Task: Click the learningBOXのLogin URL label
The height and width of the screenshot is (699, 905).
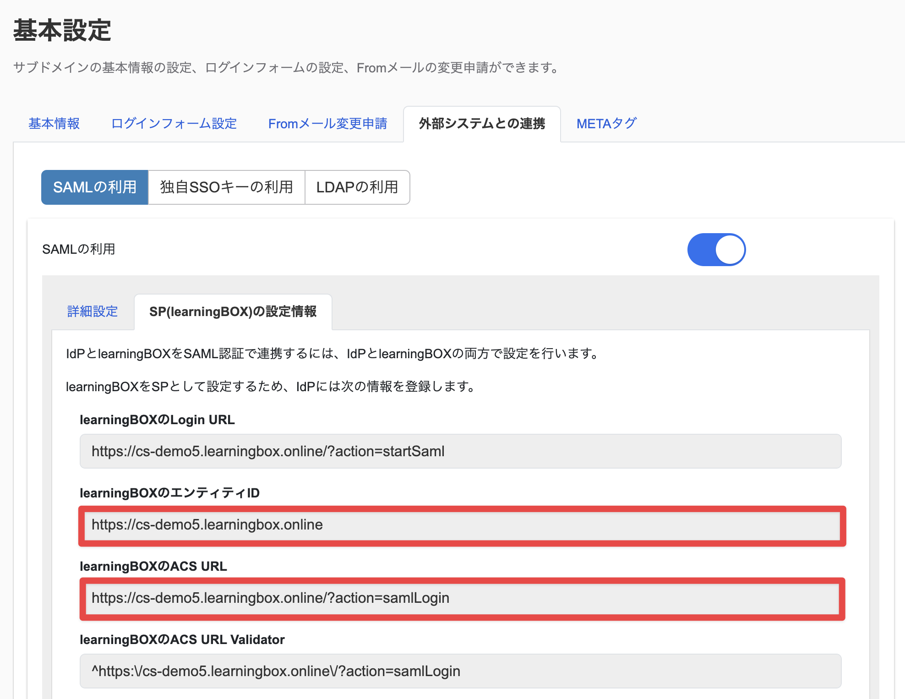Action: pos(157,420)
